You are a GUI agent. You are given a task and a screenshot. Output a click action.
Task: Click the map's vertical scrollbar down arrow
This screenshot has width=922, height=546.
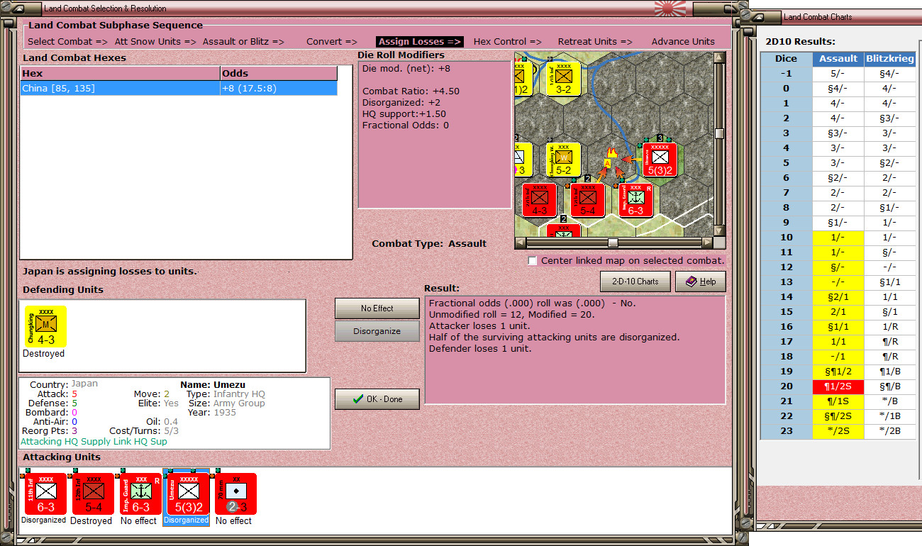[720, 231]
